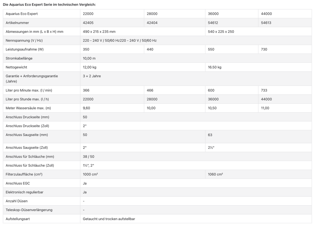Click the 44000 model header cell

coord(266,14)
